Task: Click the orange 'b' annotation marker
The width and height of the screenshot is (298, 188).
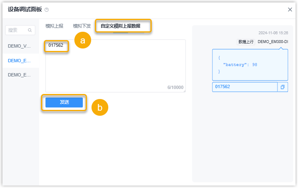Action: pos(99,107)
